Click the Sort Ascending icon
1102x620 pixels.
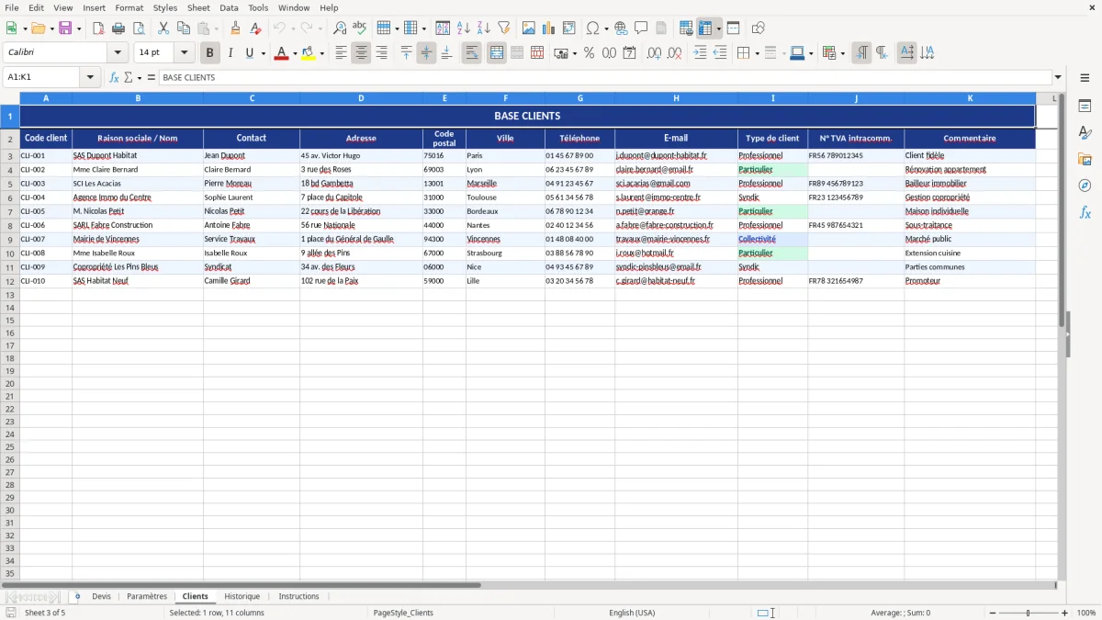(464, 28)
